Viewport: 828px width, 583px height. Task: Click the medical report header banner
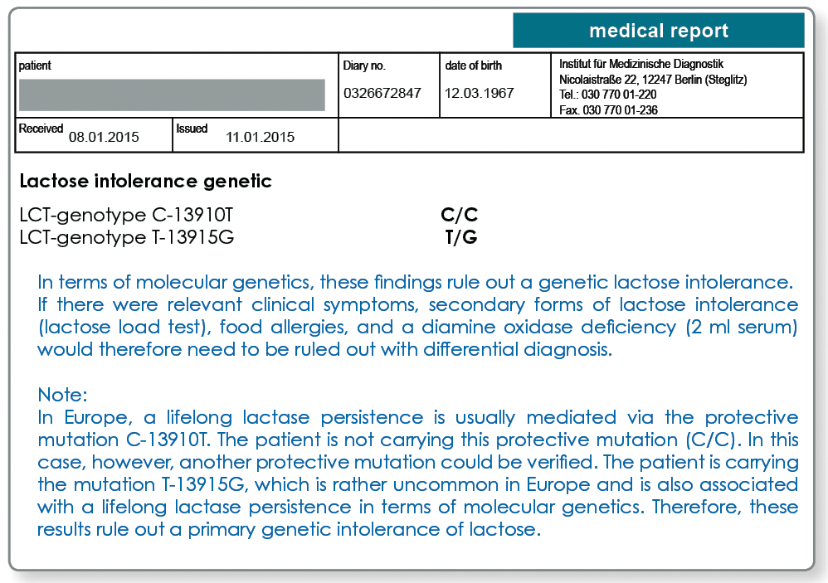pos(659,31)
